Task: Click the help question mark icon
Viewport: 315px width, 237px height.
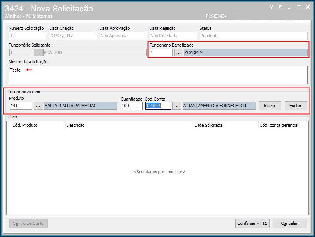Action: coord(271,7)
